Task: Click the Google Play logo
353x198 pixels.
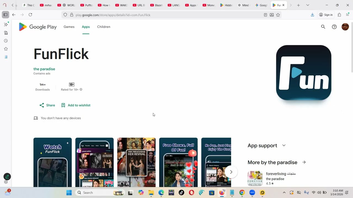Action: tap(38, 27)
